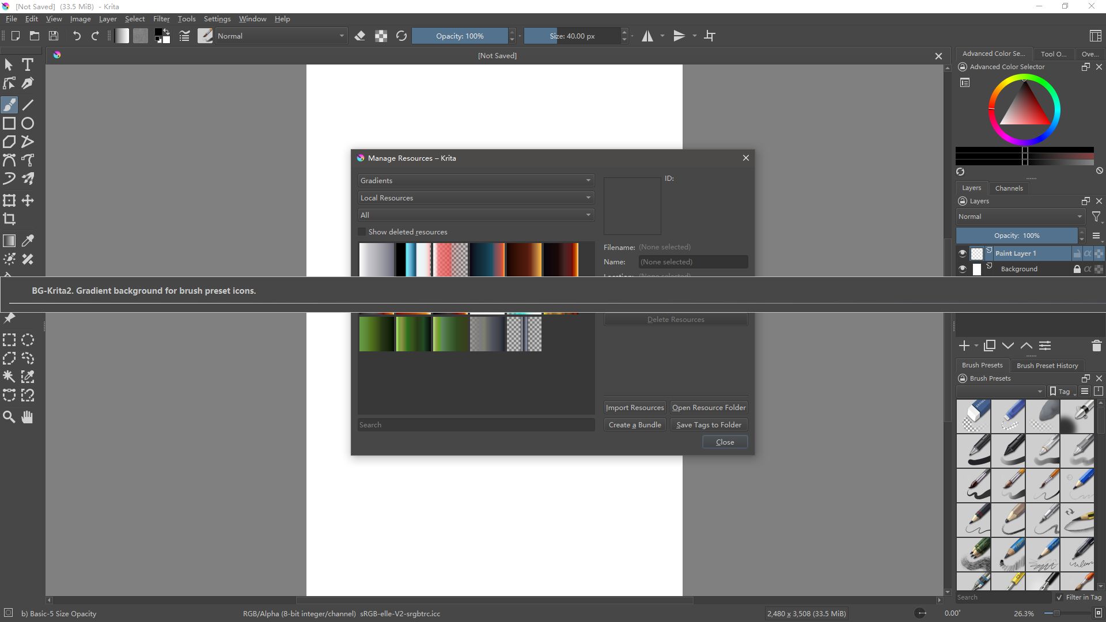Hide the Background layer
The width and height of the screenshot is (1106, 622).
click(962, 269)
